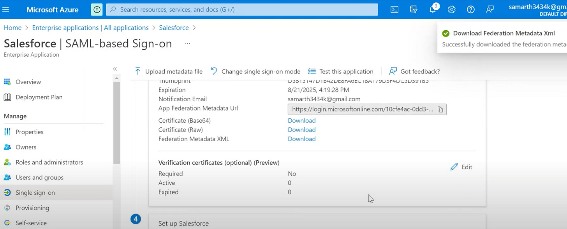Click the Microsoft Azure logo text
The height and width of the screenshot is (229, 567).
52,10
